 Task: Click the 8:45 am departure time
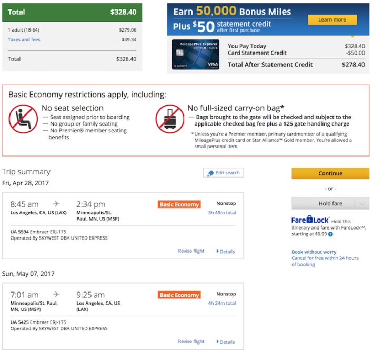[x=24, y=204]
